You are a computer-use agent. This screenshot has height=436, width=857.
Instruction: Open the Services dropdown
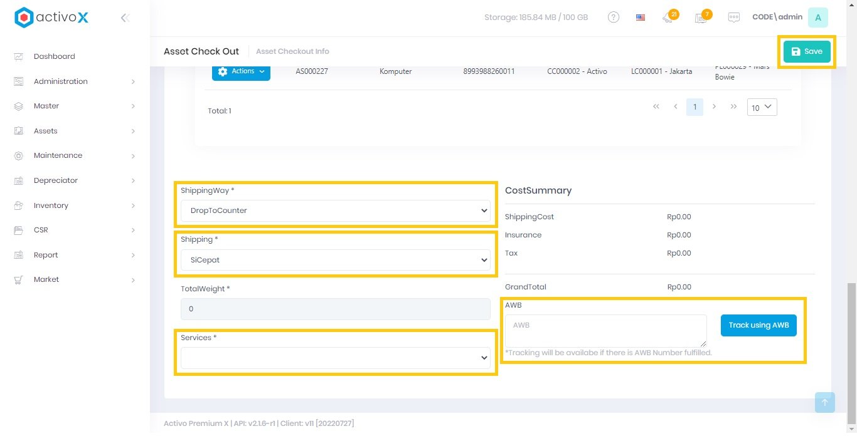(x=336, y=358)
